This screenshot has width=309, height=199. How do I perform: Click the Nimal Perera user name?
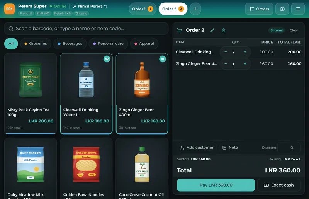[x=90, y=6]
